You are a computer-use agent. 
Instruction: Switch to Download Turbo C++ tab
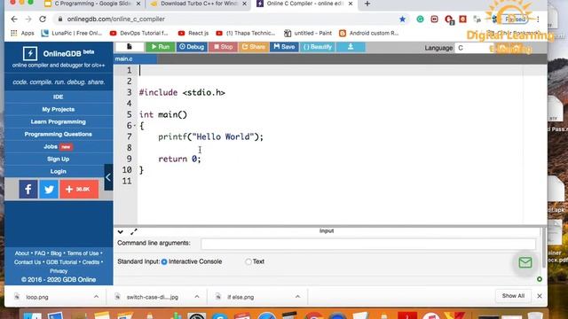(199, 4)
